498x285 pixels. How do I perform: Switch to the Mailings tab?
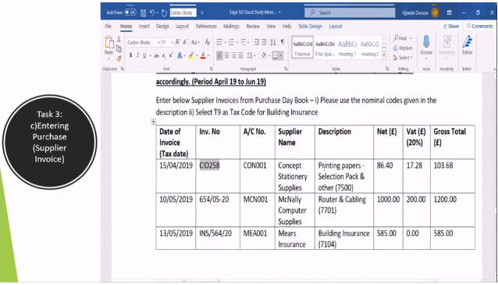tap(231, 26)
